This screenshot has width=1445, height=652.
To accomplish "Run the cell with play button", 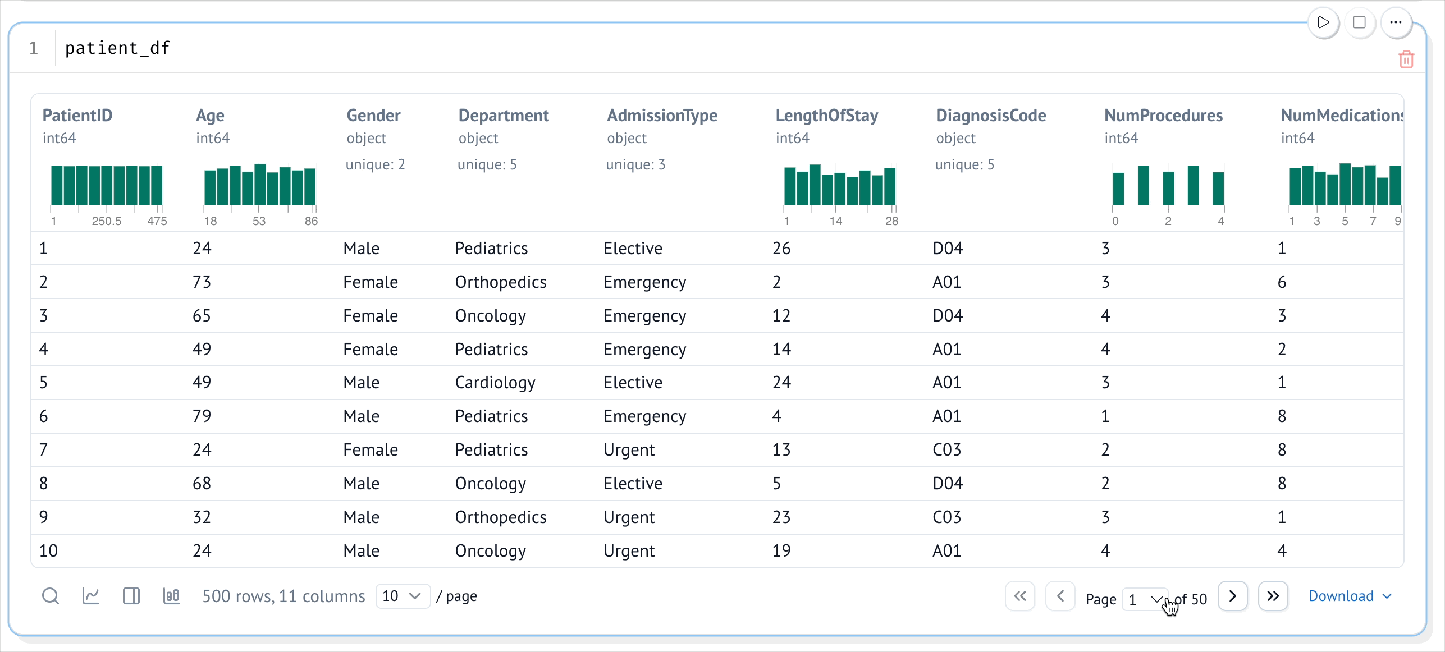I will click(1323, 23).
